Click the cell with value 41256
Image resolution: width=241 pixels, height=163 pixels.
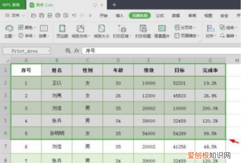point(180,146)
